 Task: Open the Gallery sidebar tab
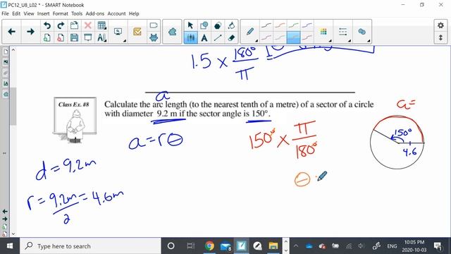(6, 63)
